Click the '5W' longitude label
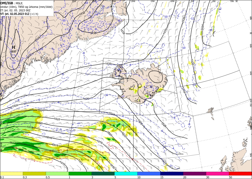The width and height of the screenshot is (252, 179). click(193, 1)
